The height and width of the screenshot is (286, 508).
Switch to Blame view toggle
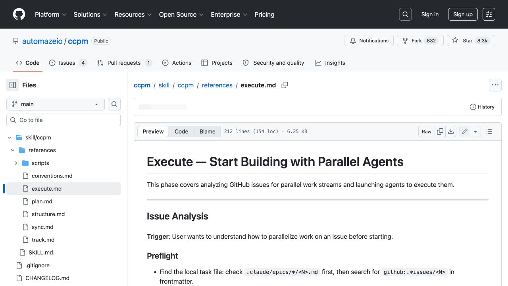[207, 131]
